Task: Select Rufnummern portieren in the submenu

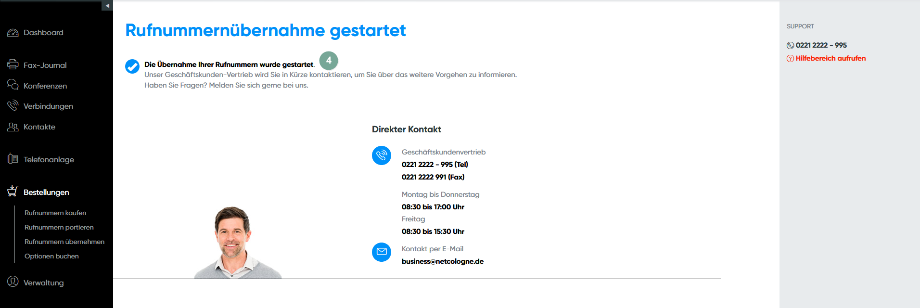Action: pyautogui.click(x=59, y=227)
